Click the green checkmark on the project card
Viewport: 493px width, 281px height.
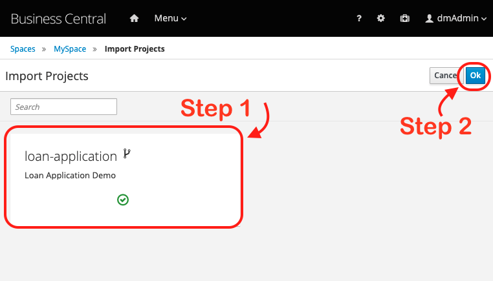123,200
